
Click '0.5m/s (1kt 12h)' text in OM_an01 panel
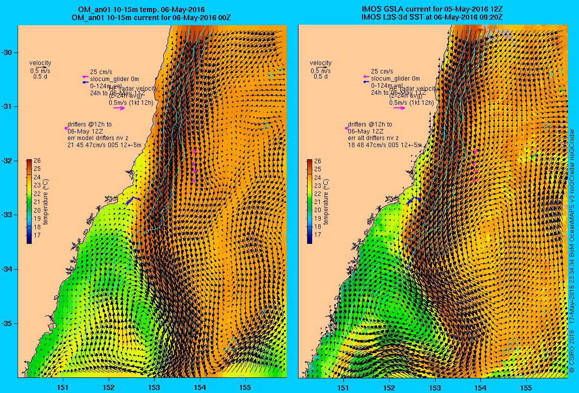pos(131,103)
